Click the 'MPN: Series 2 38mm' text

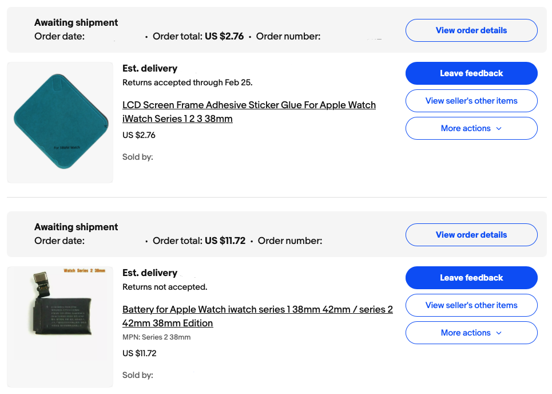tap(156, 337)
